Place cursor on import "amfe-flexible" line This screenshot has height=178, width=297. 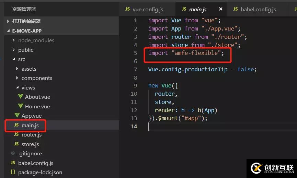coord(186,53)
